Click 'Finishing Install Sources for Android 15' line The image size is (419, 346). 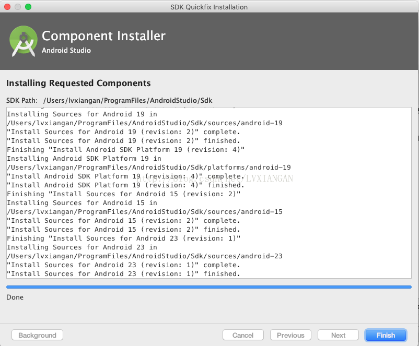(124, 194)
